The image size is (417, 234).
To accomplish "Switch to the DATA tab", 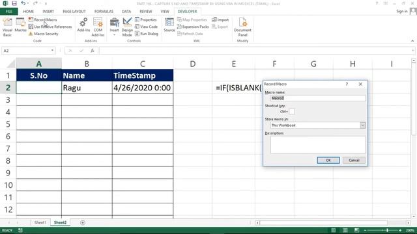I will point(126,12).
